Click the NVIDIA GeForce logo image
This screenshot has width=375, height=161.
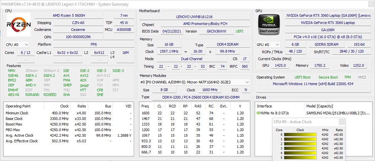[x=269, y=25]
